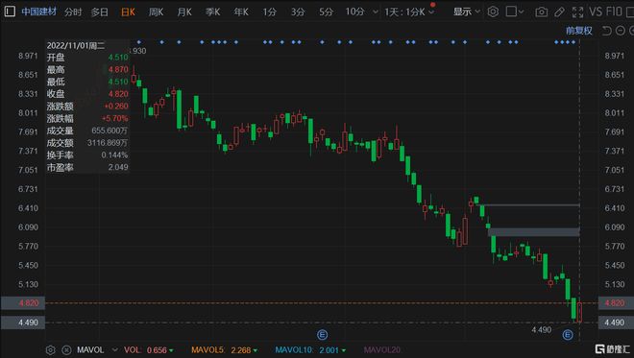Click the right axis 4.490 price label
Image resolution: width=634 pixels, height=358 pixels.
616,322
